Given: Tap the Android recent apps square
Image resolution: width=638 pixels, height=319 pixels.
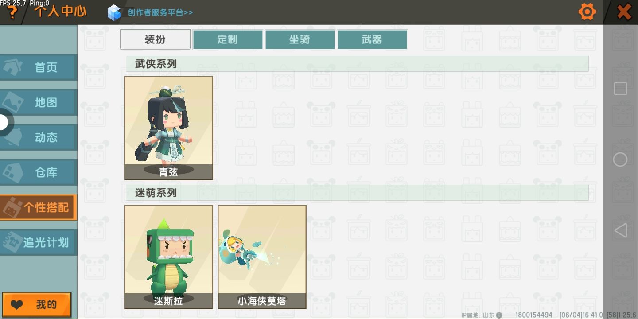Looking at the screenshot, I should [x=620, y=89].
